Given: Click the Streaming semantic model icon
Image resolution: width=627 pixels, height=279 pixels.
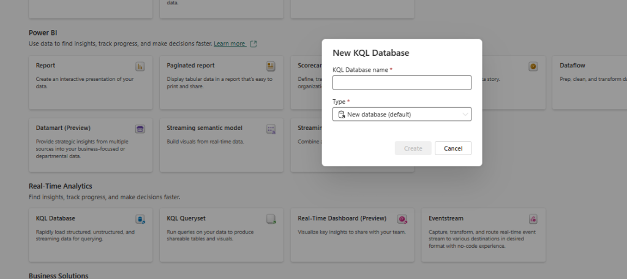Looking at the screenshot, I should click(271, 129).
